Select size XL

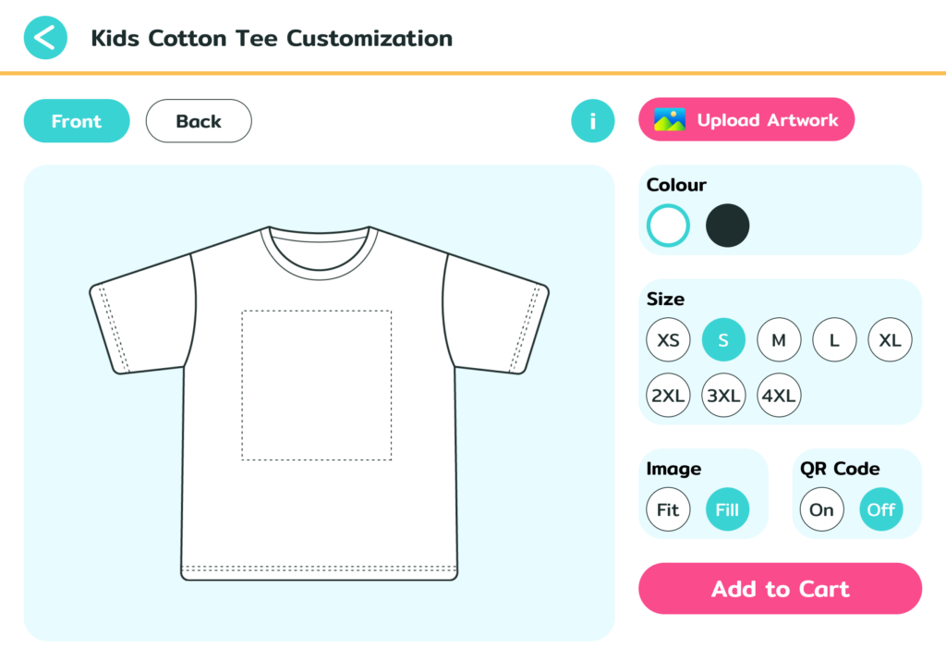(890, 339)
